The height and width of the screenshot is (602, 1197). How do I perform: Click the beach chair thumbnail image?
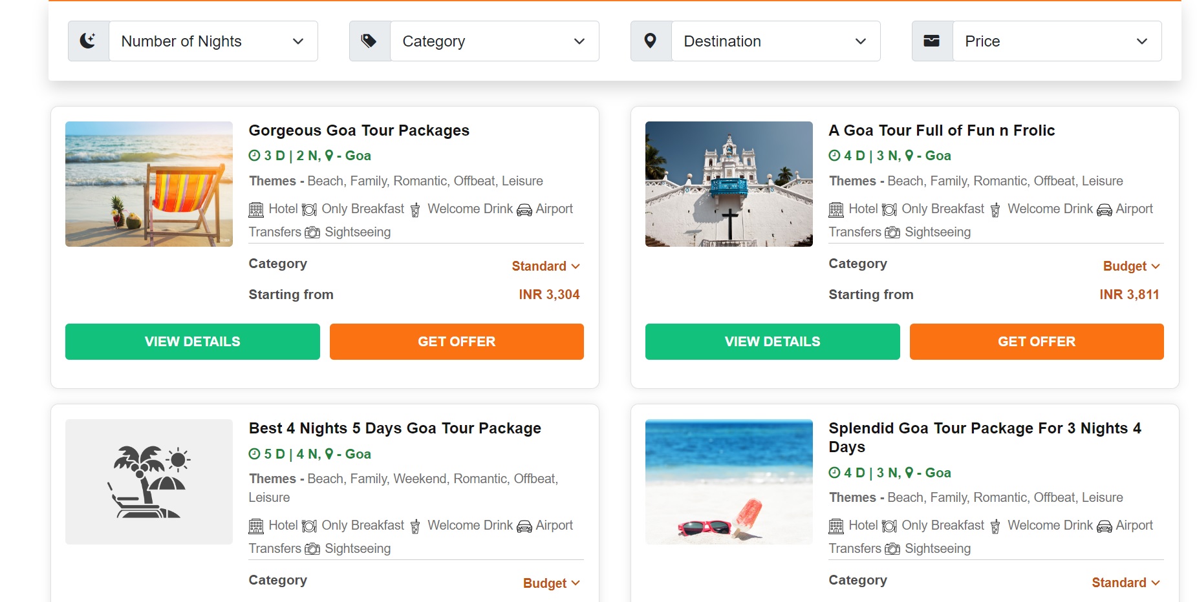click(x=149, y=184)
